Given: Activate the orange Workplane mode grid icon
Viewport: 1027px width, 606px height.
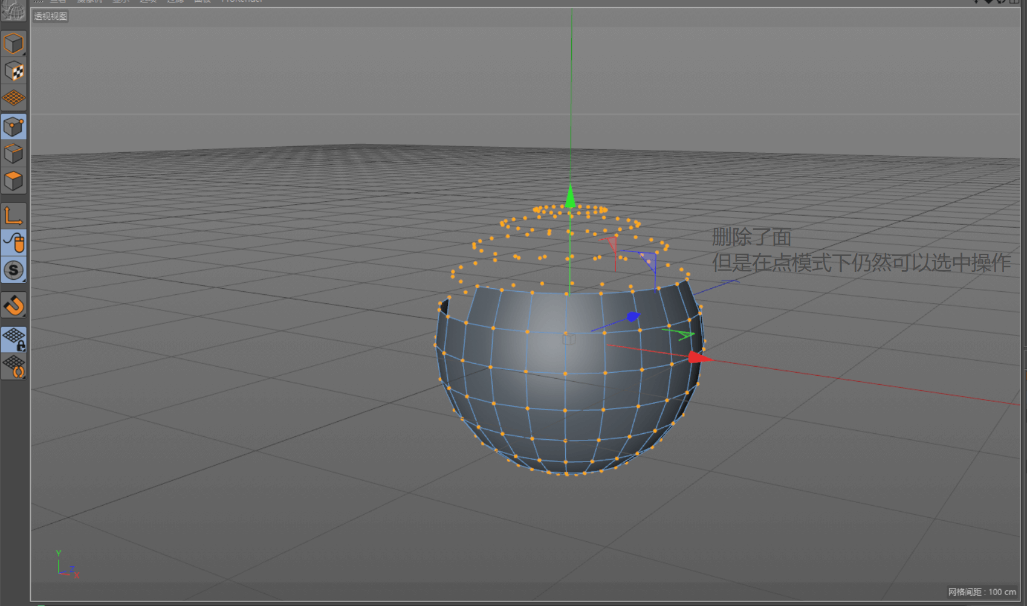Looking at the screenshot, I should coord(13,98).
